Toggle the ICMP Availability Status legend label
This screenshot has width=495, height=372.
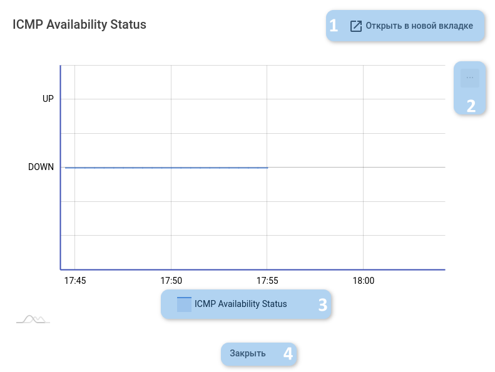point(240,304)
